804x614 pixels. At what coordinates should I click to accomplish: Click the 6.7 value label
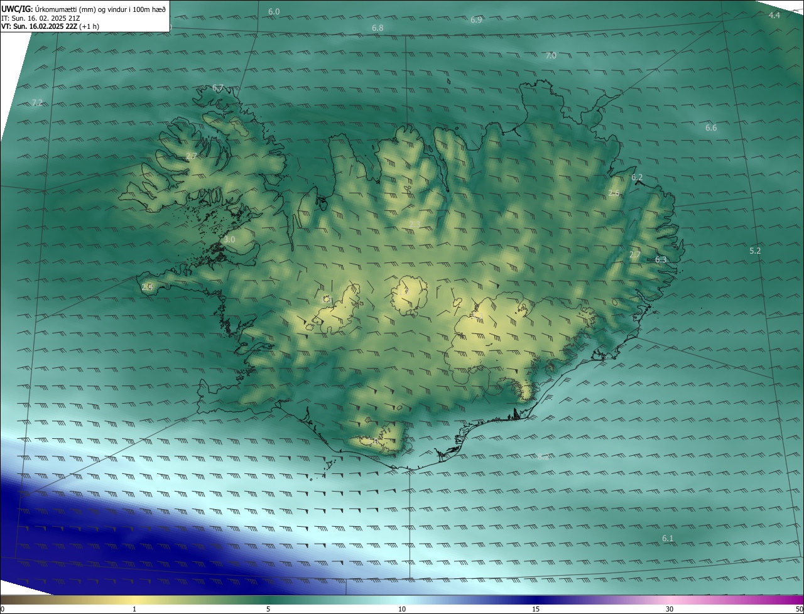coord(218,88)
